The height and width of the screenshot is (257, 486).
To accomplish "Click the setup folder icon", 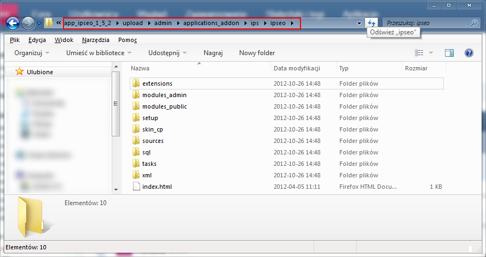I will tap(136, 117).
